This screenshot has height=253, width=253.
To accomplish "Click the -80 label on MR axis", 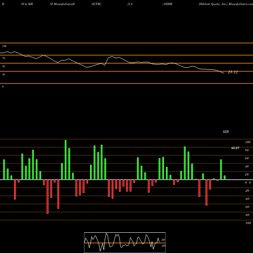I will click(247, 215).
